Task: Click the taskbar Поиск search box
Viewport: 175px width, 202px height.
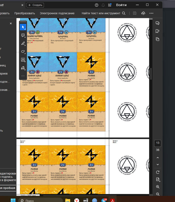Action: pos(40,200)
